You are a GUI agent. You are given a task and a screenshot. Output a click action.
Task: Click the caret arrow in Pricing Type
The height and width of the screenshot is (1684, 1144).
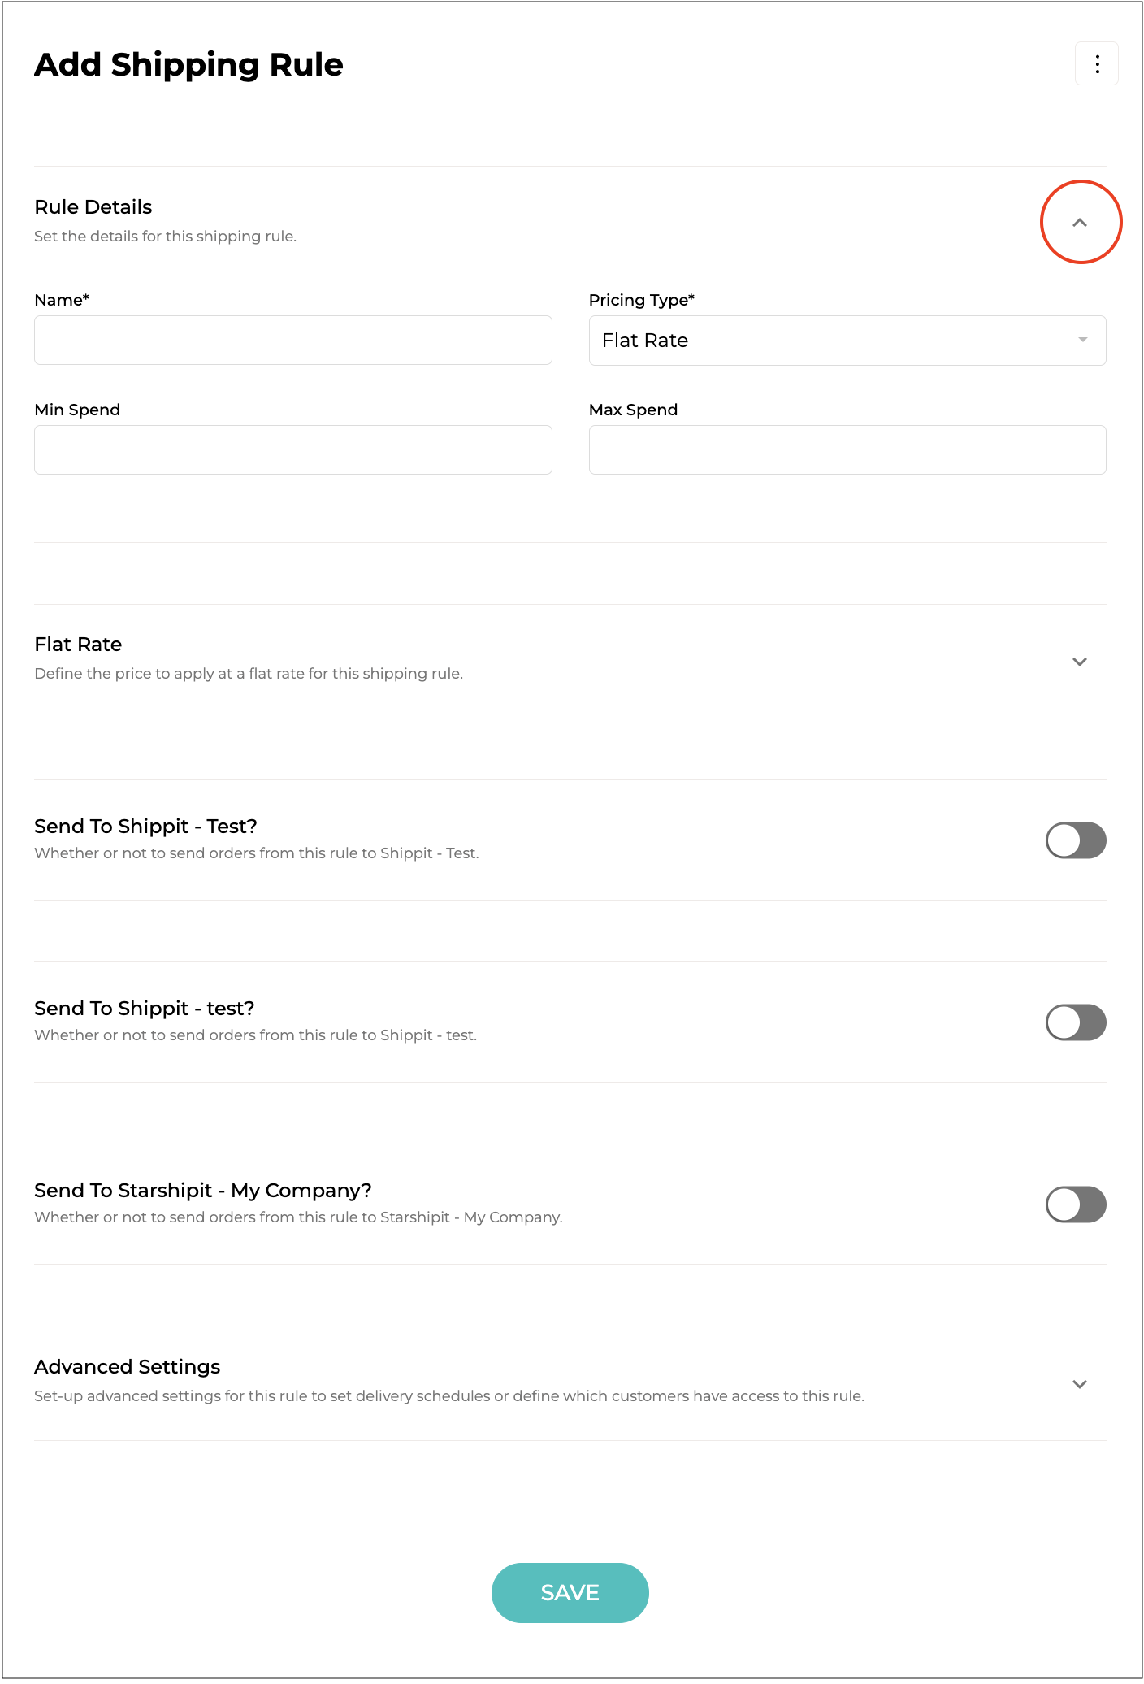click(1083, 340)
